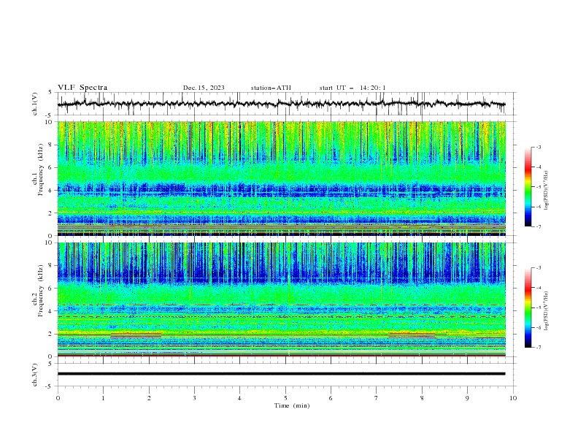578x447 pixels.
Task: Click the "-7" label on ch.2 colorbar
Action: tap(538, 348)
